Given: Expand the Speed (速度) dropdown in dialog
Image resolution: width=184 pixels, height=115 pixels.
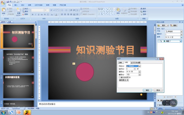Looking at the screenshot, I should pyautogui.click(x=140, y=72).
